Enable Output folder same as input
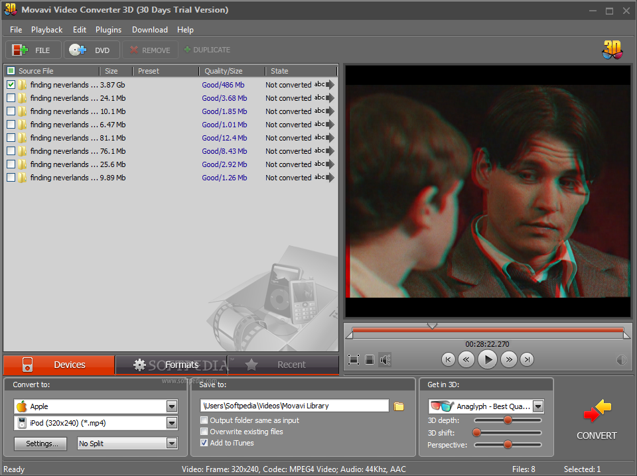The image size is (637, 476). [x=204, y=420]
